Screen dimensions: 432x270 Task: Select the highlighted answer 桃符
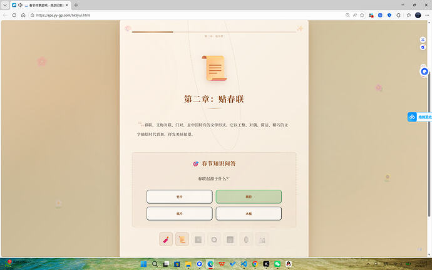249,197
